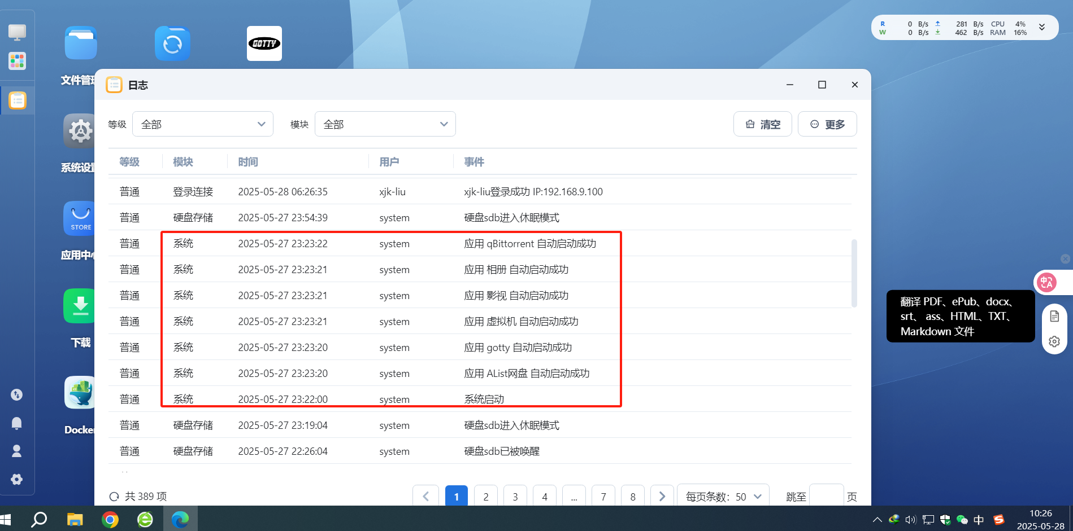Open the user account sidebar icon
Image resolution: width=1073 pixels, height=531 pixels.
pos(17,451)
